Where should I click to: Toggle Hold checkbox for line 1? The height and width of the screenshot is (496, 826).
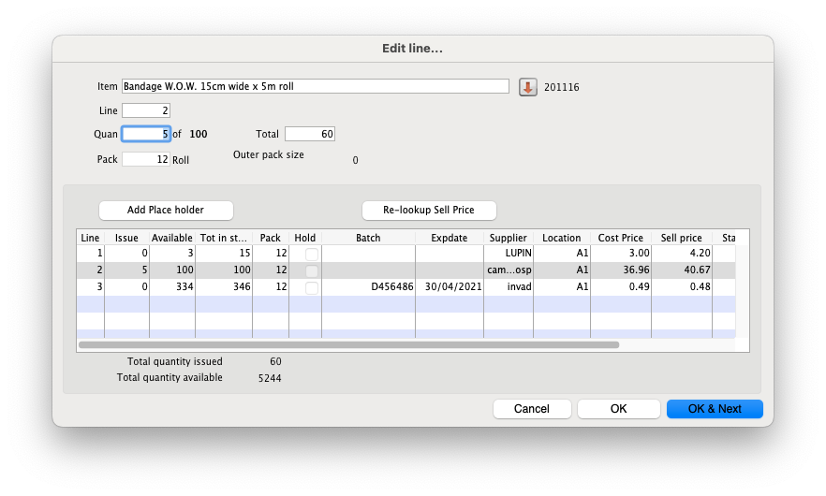tap(312, 255)
